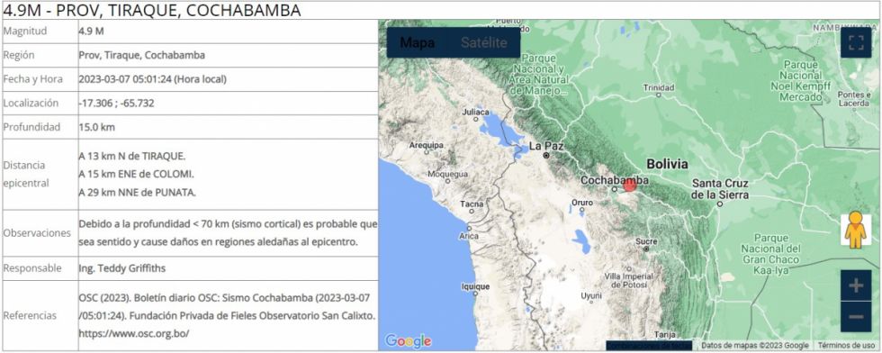Image resolution: width=882 pixels, height=353 pixels.
Task: Switch to the Satélite map view
Action: click(x=484, y=43)
